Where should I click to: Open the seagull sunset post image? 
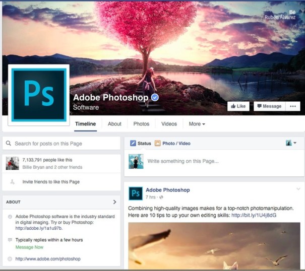(214, 246)
